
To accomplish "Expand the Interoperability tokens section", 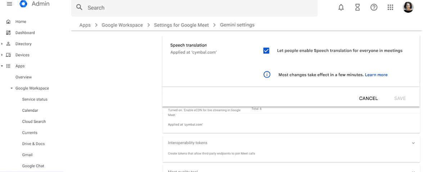I will [x=413, y=143].
